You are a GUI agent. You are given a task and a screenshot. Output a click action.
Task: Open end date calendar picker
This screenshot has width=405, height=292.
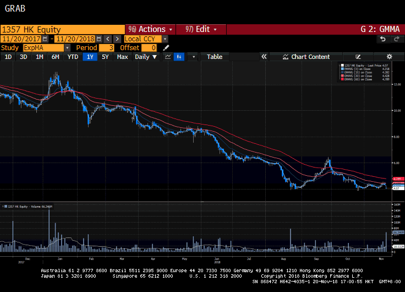coord(98,39)
